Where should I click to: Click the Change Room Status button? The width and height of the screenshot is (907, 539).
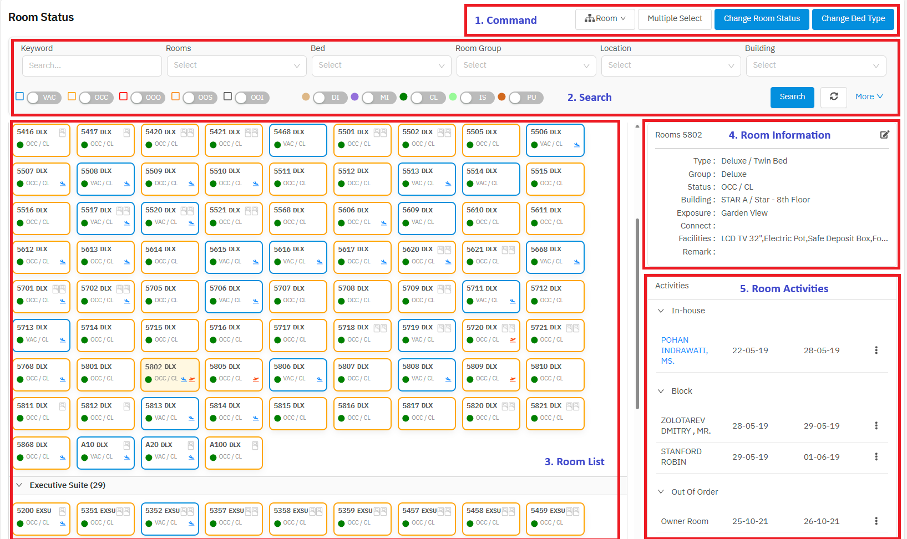(x=761, y=19)
